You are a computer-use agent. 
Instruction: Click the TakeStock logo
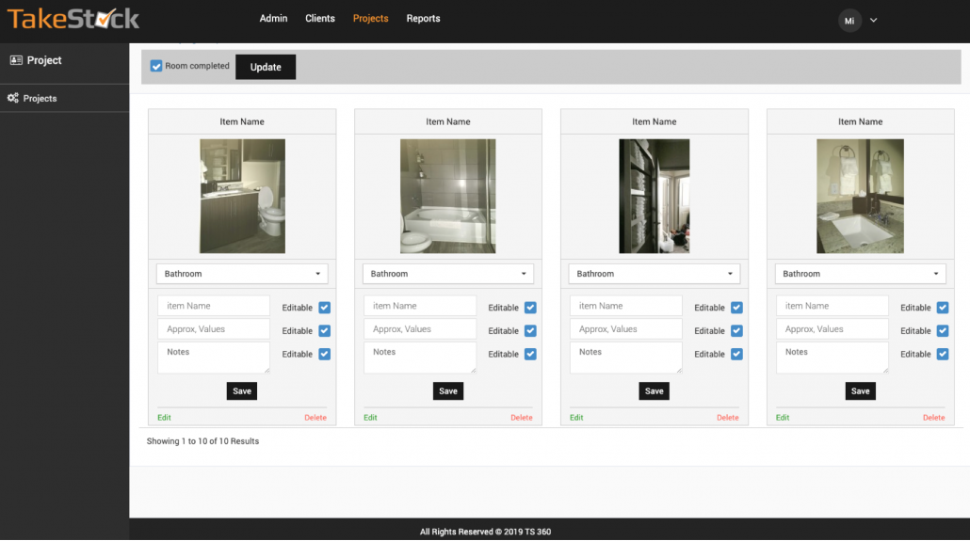tap(73, 19)
